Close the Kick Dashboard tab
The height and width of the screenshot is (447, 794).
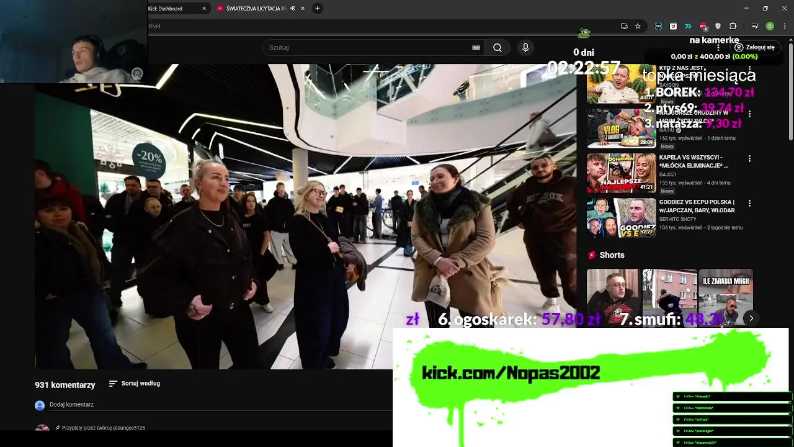[204, 9]
